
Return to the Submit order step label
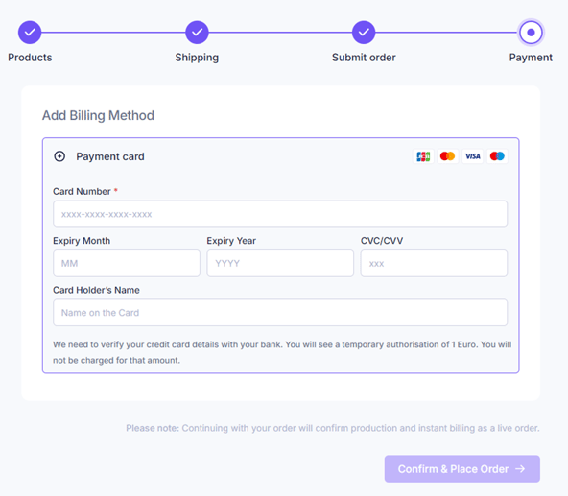tap(364, 58)
